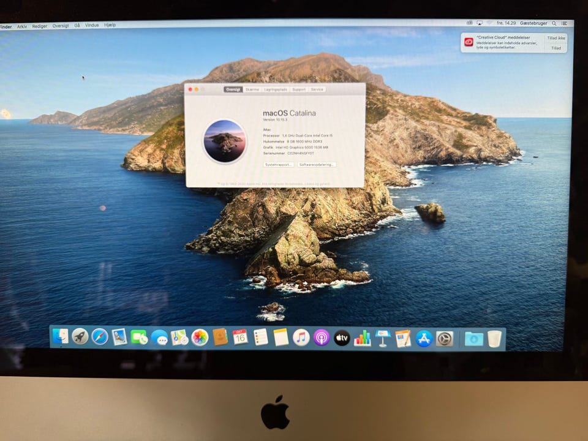Click the Softwareopdatering button
Viewport: 588px width, 441px height.
click(x=317, y=165)
